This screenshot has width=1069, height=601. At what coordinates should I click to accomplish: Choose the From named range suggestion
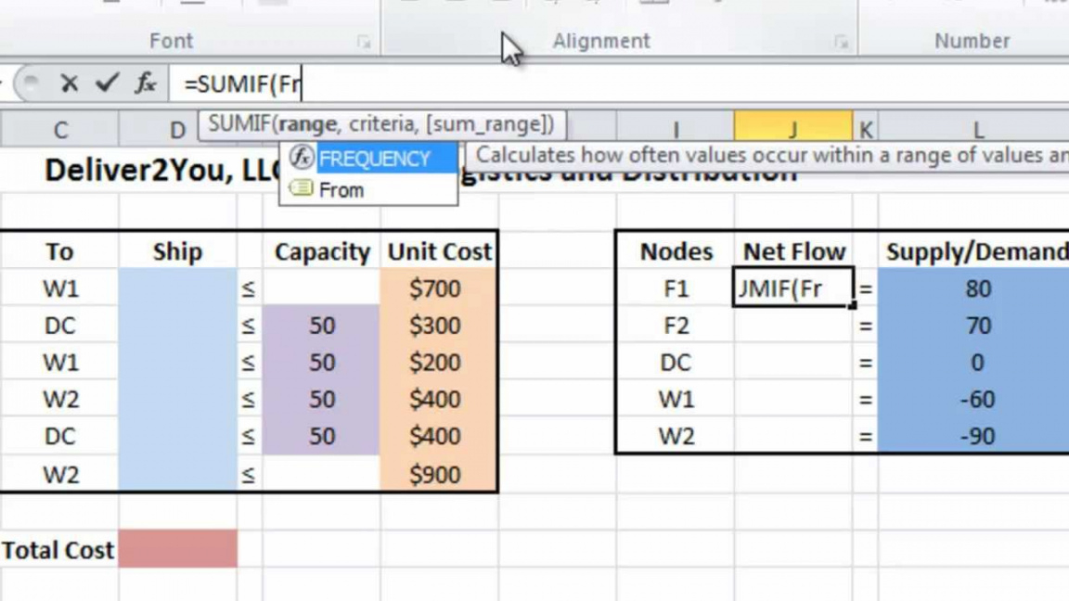[x=341, y=190]
